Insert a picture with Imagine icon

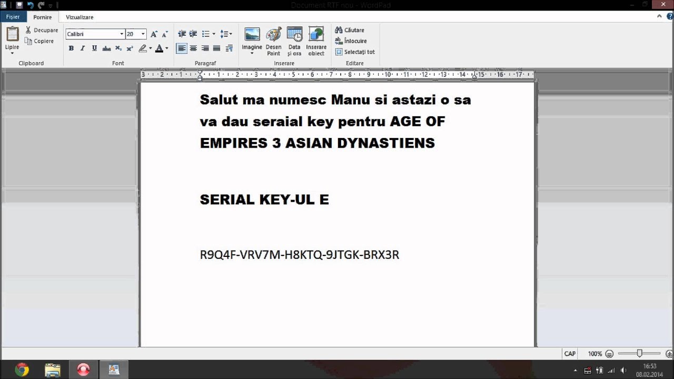pyautogui.click(x=252, y=35)
